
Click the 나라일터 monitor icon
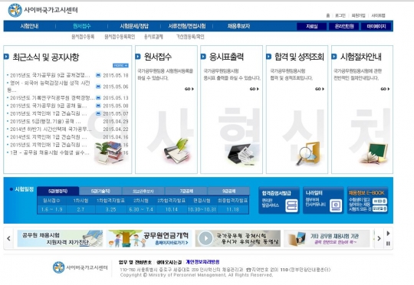click(336, 205)
